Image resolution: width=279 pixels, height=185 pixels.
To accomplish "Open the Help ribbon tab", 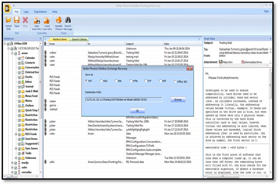I will pos(55,12).
